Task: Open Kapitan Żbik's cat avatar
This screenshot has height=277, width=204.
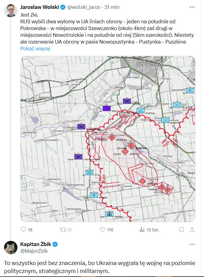Action: click(x=11, y=248)
